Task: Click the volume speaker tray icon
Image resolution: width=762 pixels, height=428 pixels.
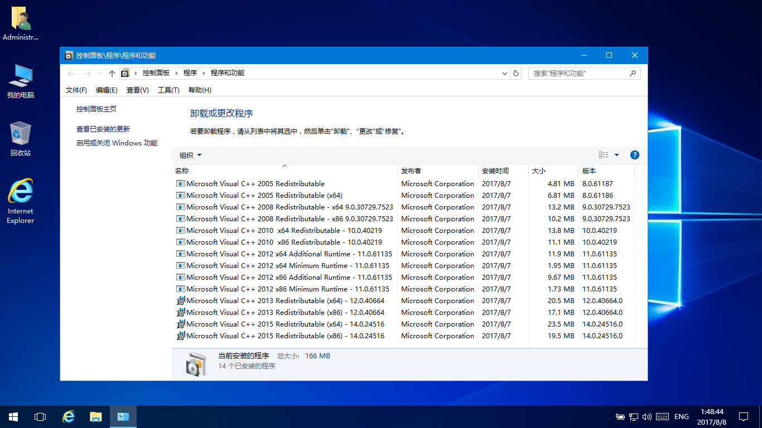Action: click(x=647, y=416)
